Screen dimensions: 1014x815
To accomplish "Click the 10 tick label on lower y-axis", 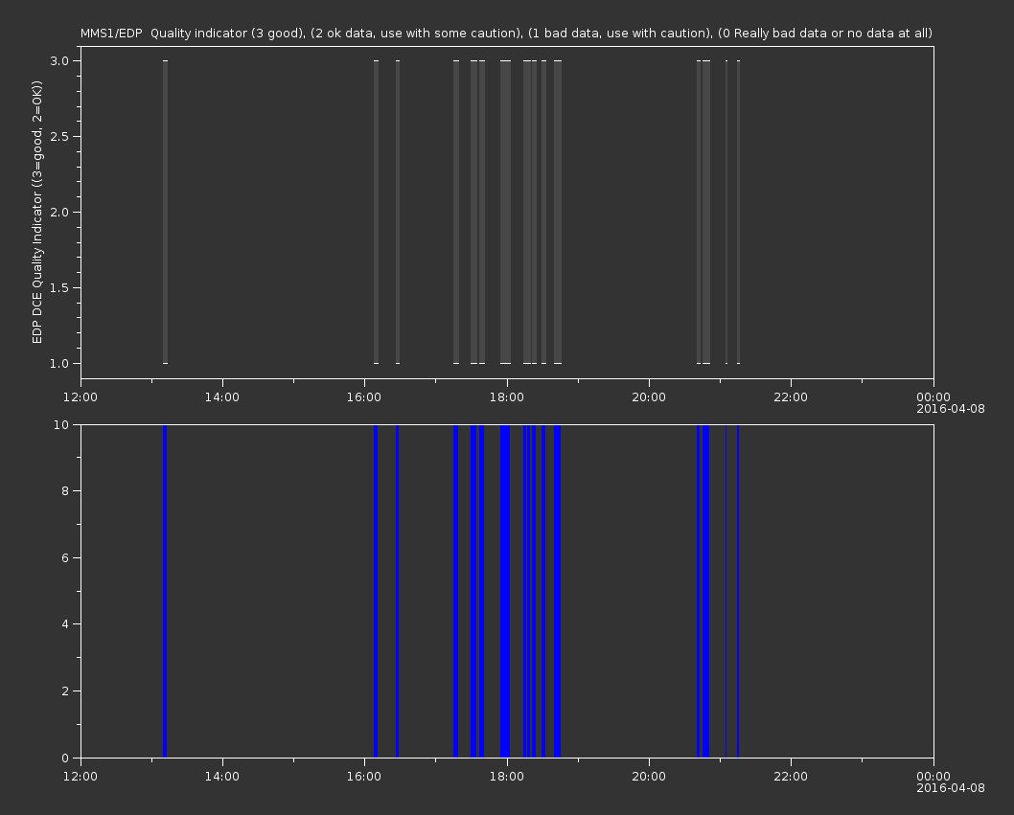I will [x=63, y=424].
